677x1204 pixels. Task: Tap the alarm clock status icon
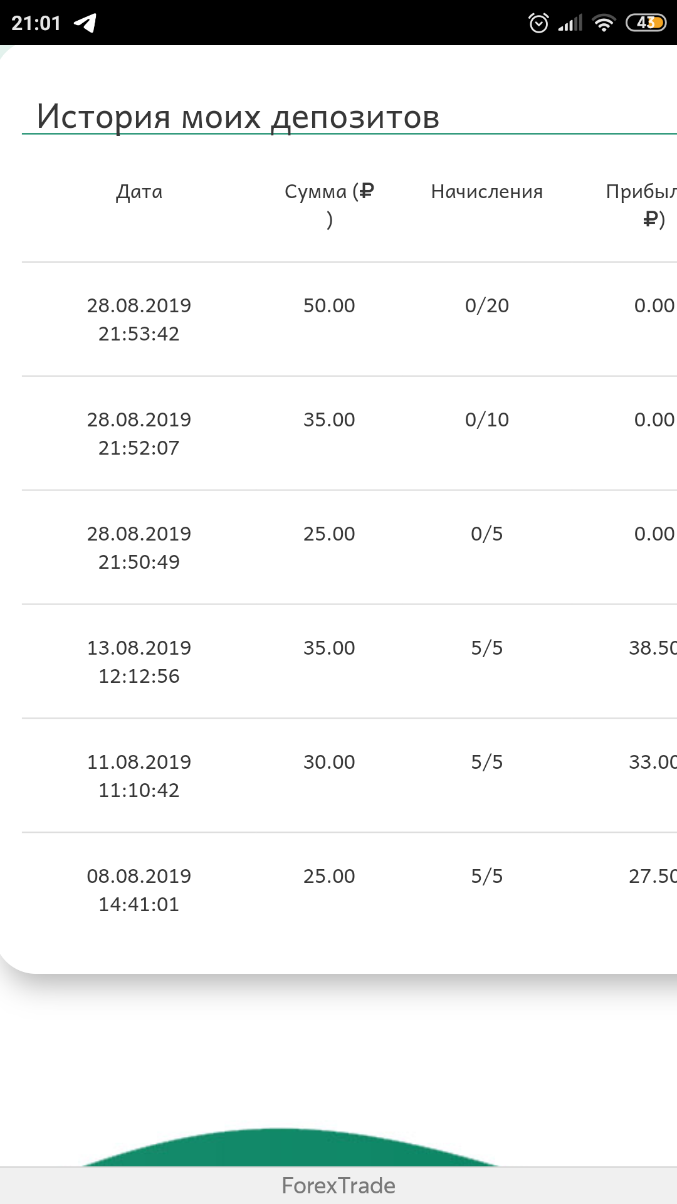point(538,23)
